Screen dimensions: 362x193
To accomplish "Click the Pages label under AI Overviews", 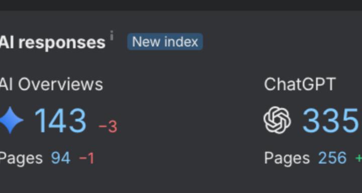I will [x=21, y=159].
